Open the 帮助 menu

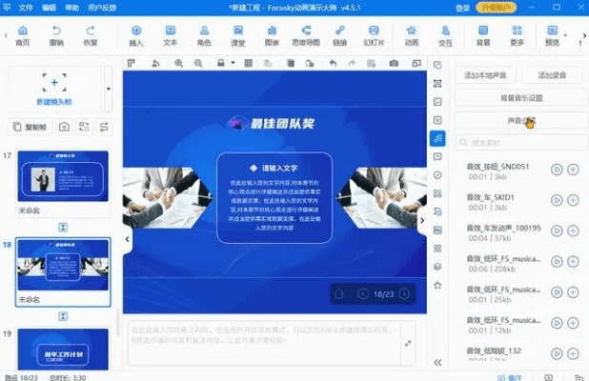72,8
